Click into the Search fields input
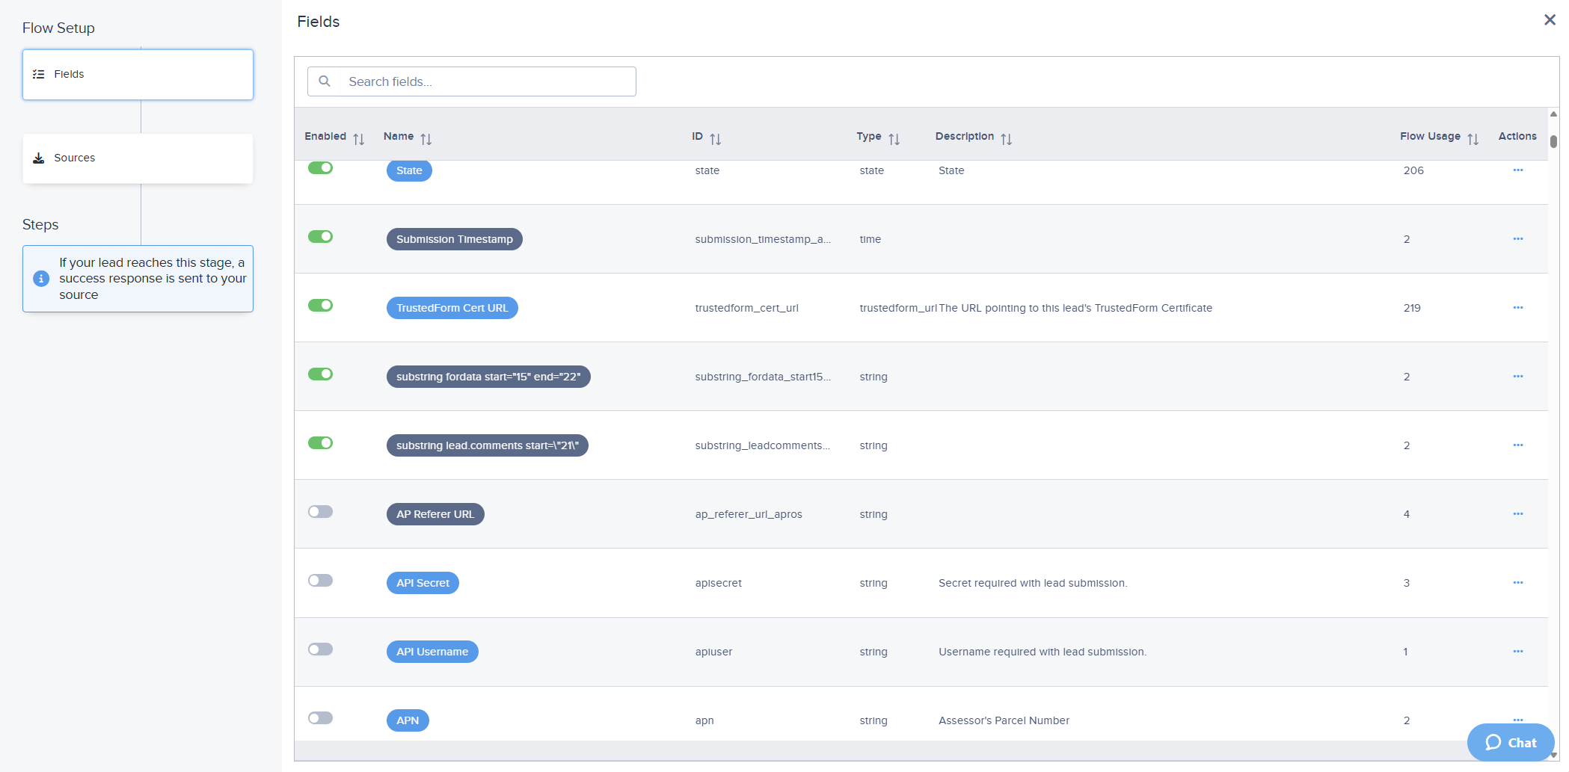Image resolution: width=1569 pixels, height=772 pixels. tap(486, 81)
